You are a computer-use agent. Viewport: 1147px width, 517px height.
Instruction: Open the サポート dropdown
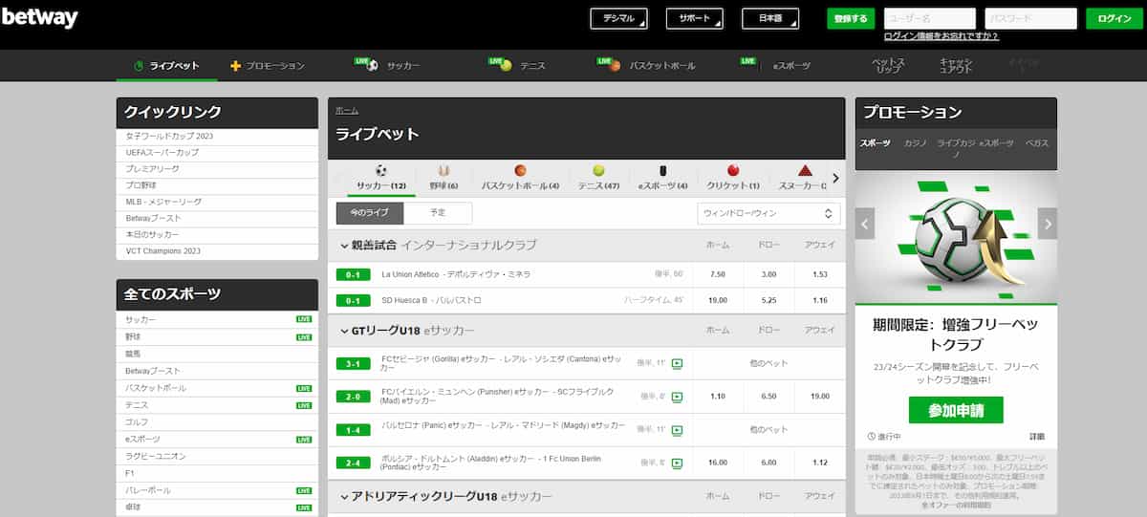coord(694,19)
